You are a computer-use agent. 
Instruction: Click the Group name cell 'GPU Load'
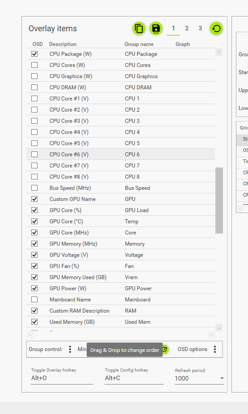(x=137, y=210)
